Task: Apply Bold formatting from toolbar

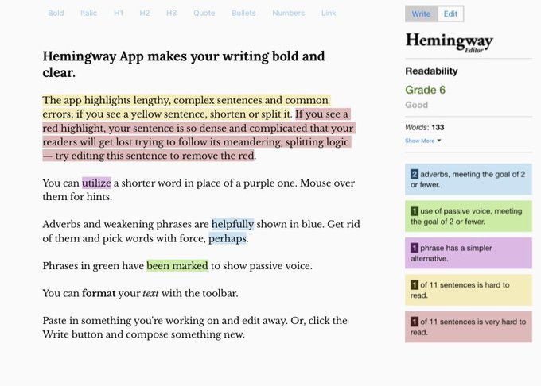Action: (56, 13)
